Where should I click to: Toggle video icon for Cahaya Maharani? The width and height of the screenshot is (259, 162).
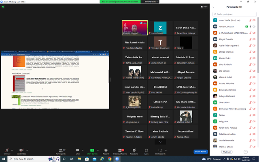pyautogui.click(x=254, y=96)
